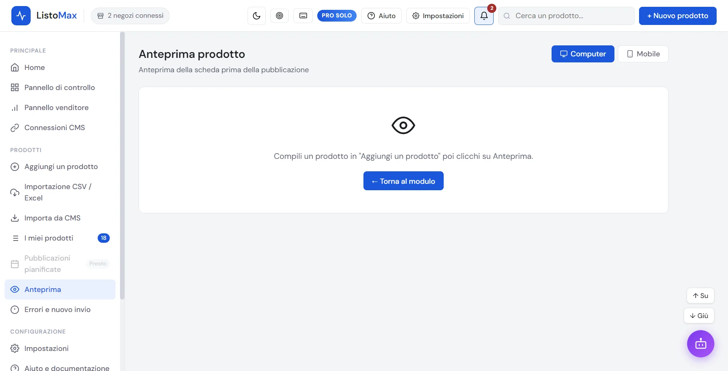Click the 2 negozi connessi chip

pyautogui.click(x=130, y=16)
